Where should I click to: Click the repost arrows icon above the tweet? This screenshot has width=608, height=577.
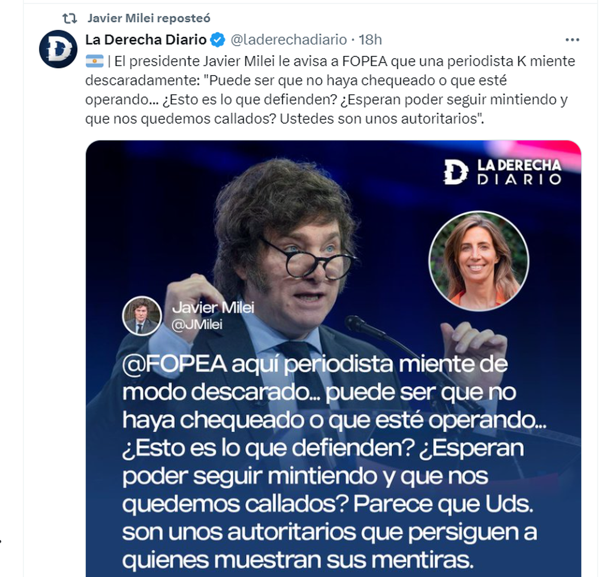pos(69,19)
